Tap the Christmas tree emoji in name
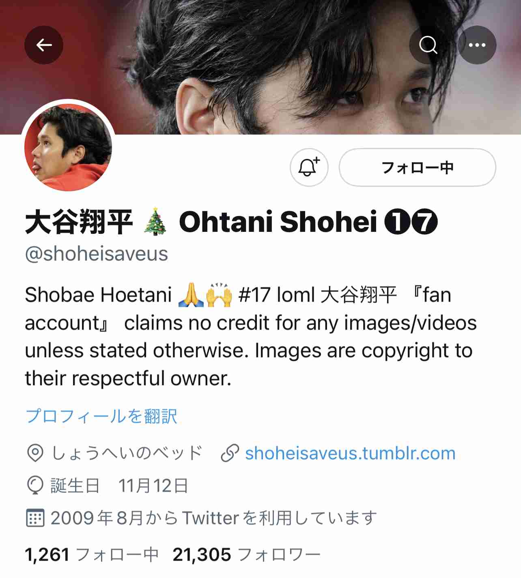Screen dimensions: 521x578 pos(155,222)
